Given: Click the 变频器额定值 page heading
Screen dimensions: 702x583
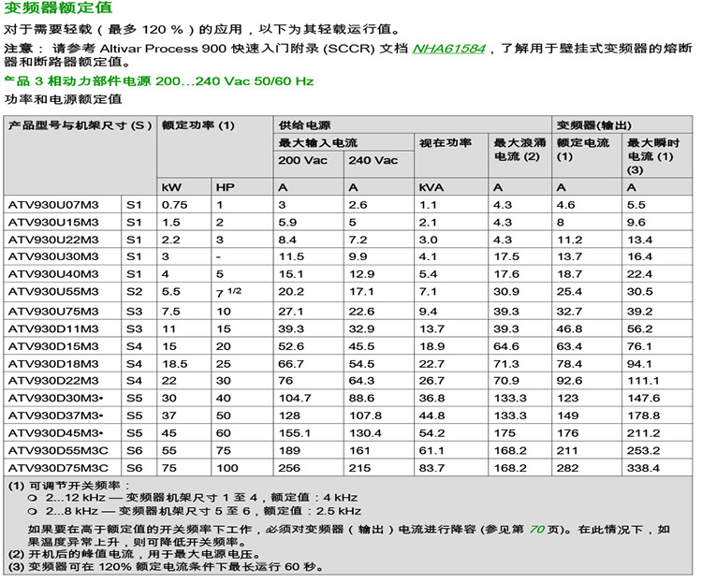Looking at the screenshot, I should [58, 7].
